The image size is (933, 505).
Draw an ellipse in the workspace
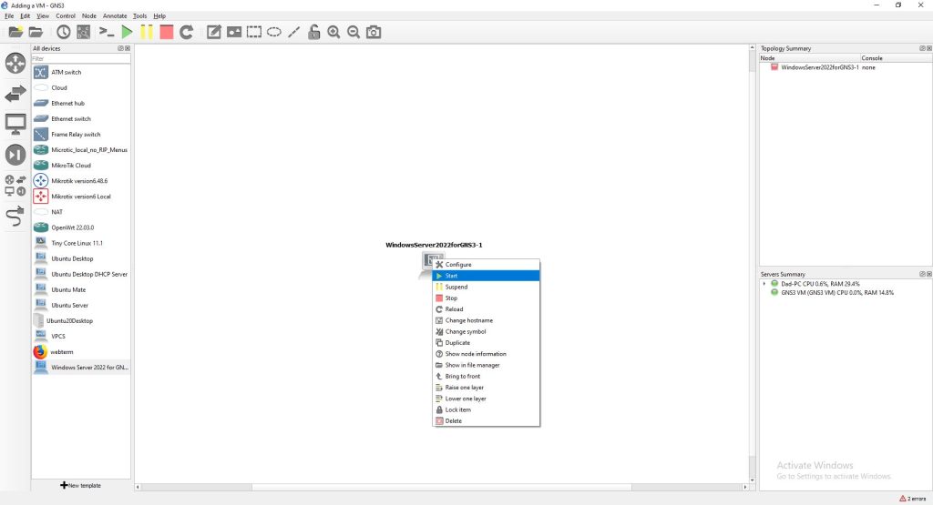pos(273,32)
